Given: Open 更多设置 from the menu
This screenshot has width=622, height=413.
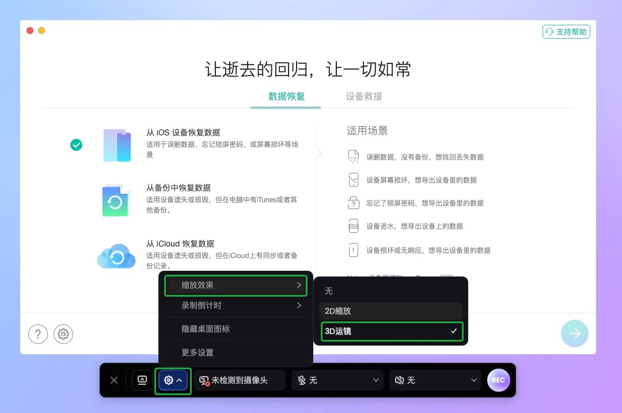Looking at the screenshot, I should click(236, 353).
